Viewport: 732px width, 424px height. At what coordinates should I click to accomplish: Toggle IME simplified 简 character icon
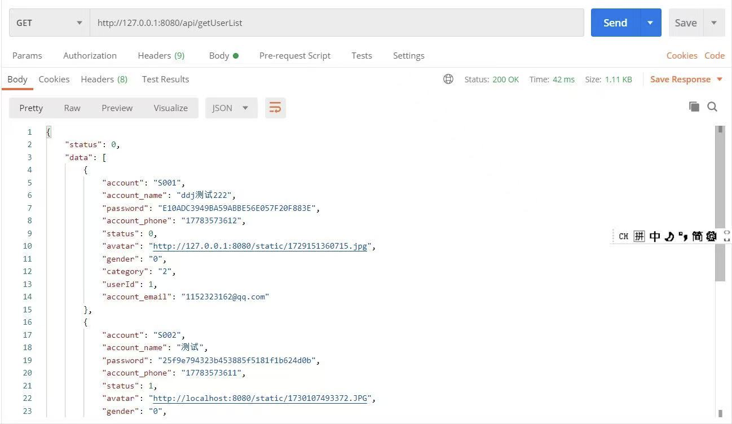click(x=698, y=236)
